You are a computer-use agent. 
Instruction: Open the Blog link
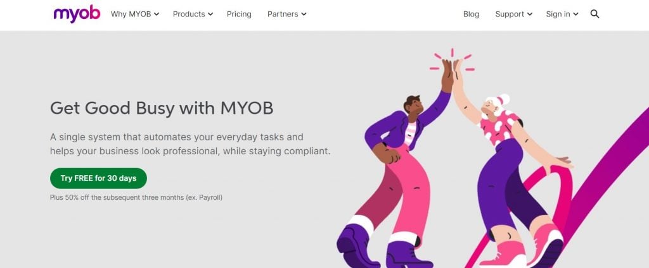(471, 14)
